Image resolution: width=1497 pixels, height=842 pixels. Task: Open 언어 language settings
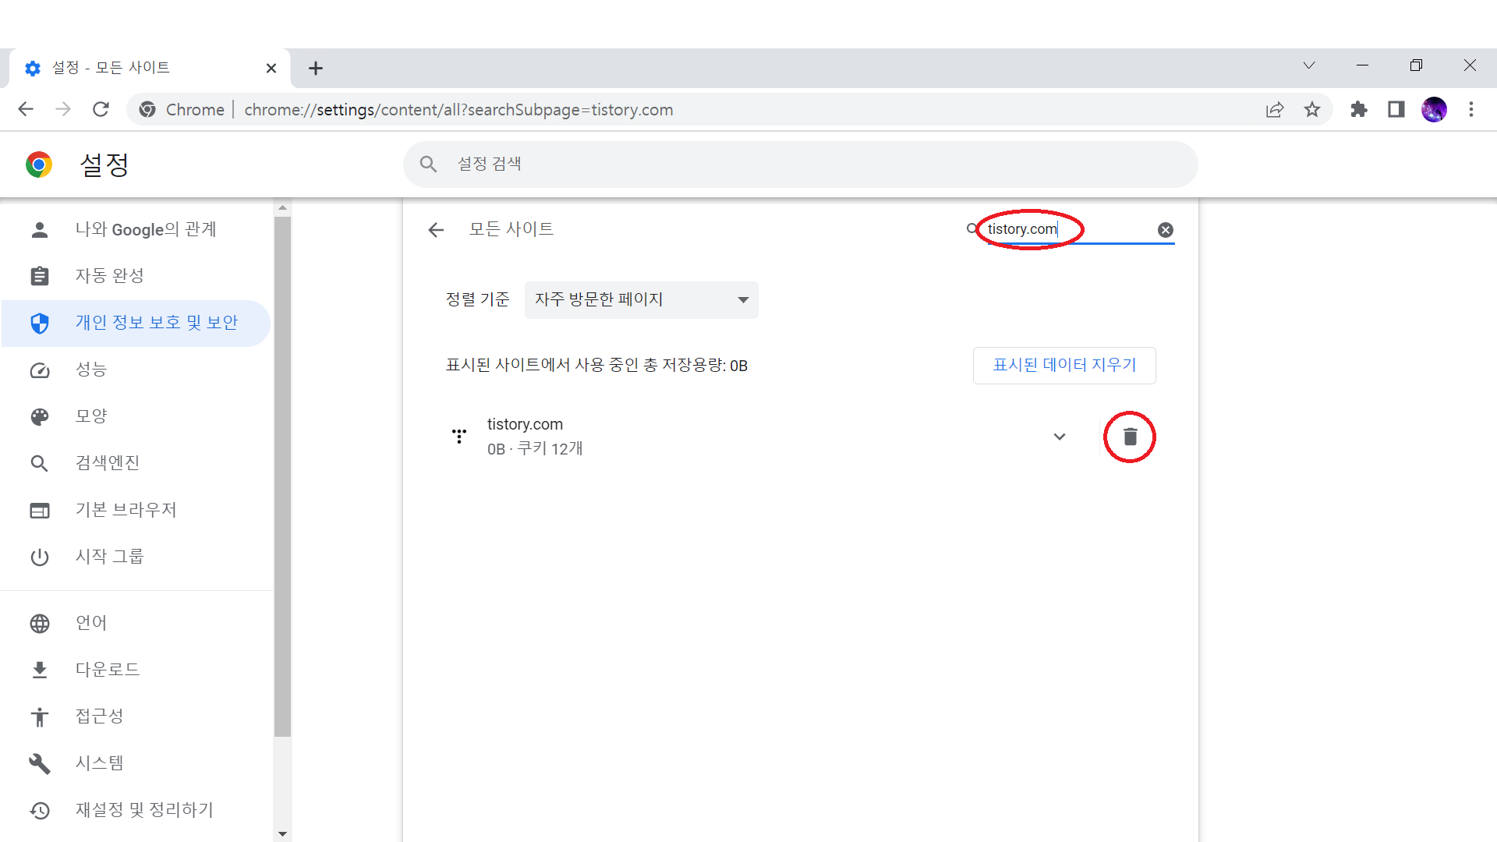136,623
